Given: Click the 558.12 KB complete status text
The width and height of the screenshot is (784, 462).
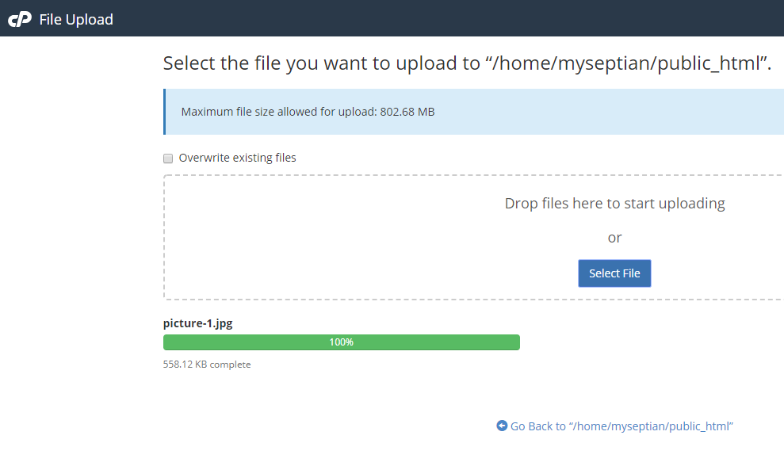Looking at the screenshot, I should [207, 365].
